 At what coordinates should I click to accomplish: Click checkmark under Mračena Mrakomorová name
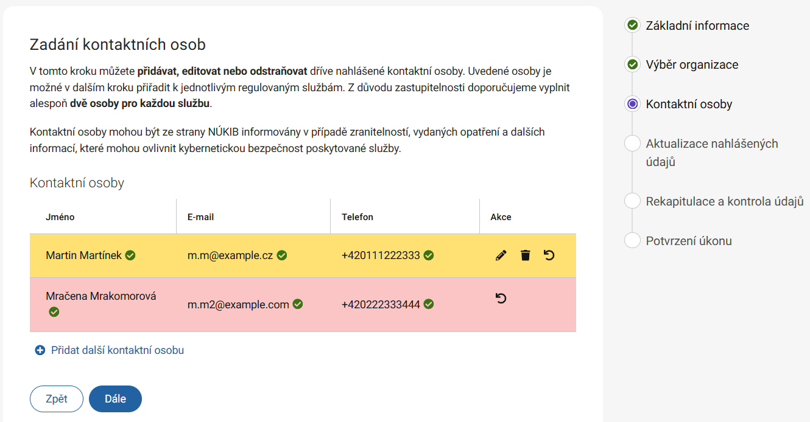tap(54, 312)
